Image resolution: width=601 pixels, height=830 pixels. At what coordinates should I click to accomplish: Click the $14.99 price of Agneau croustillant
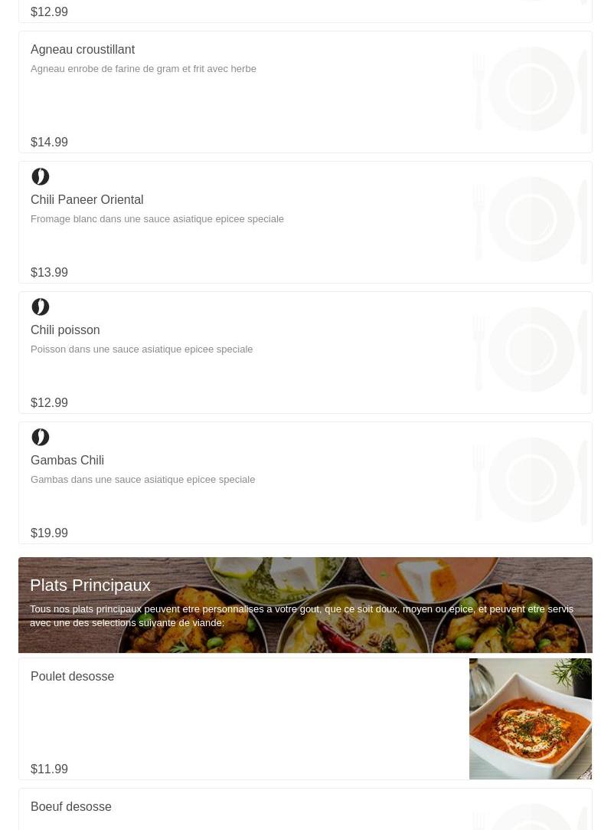click(x=49, y=142)
